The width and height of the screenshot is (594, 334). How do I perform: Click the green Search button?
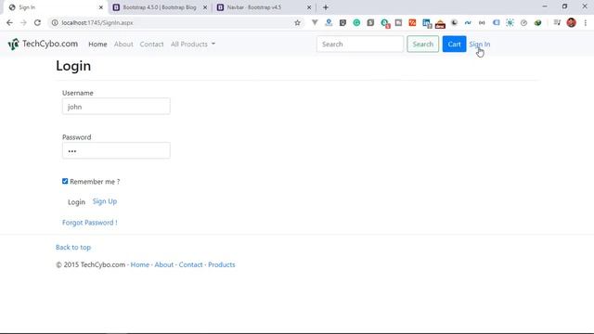click(x=423, y=44)
